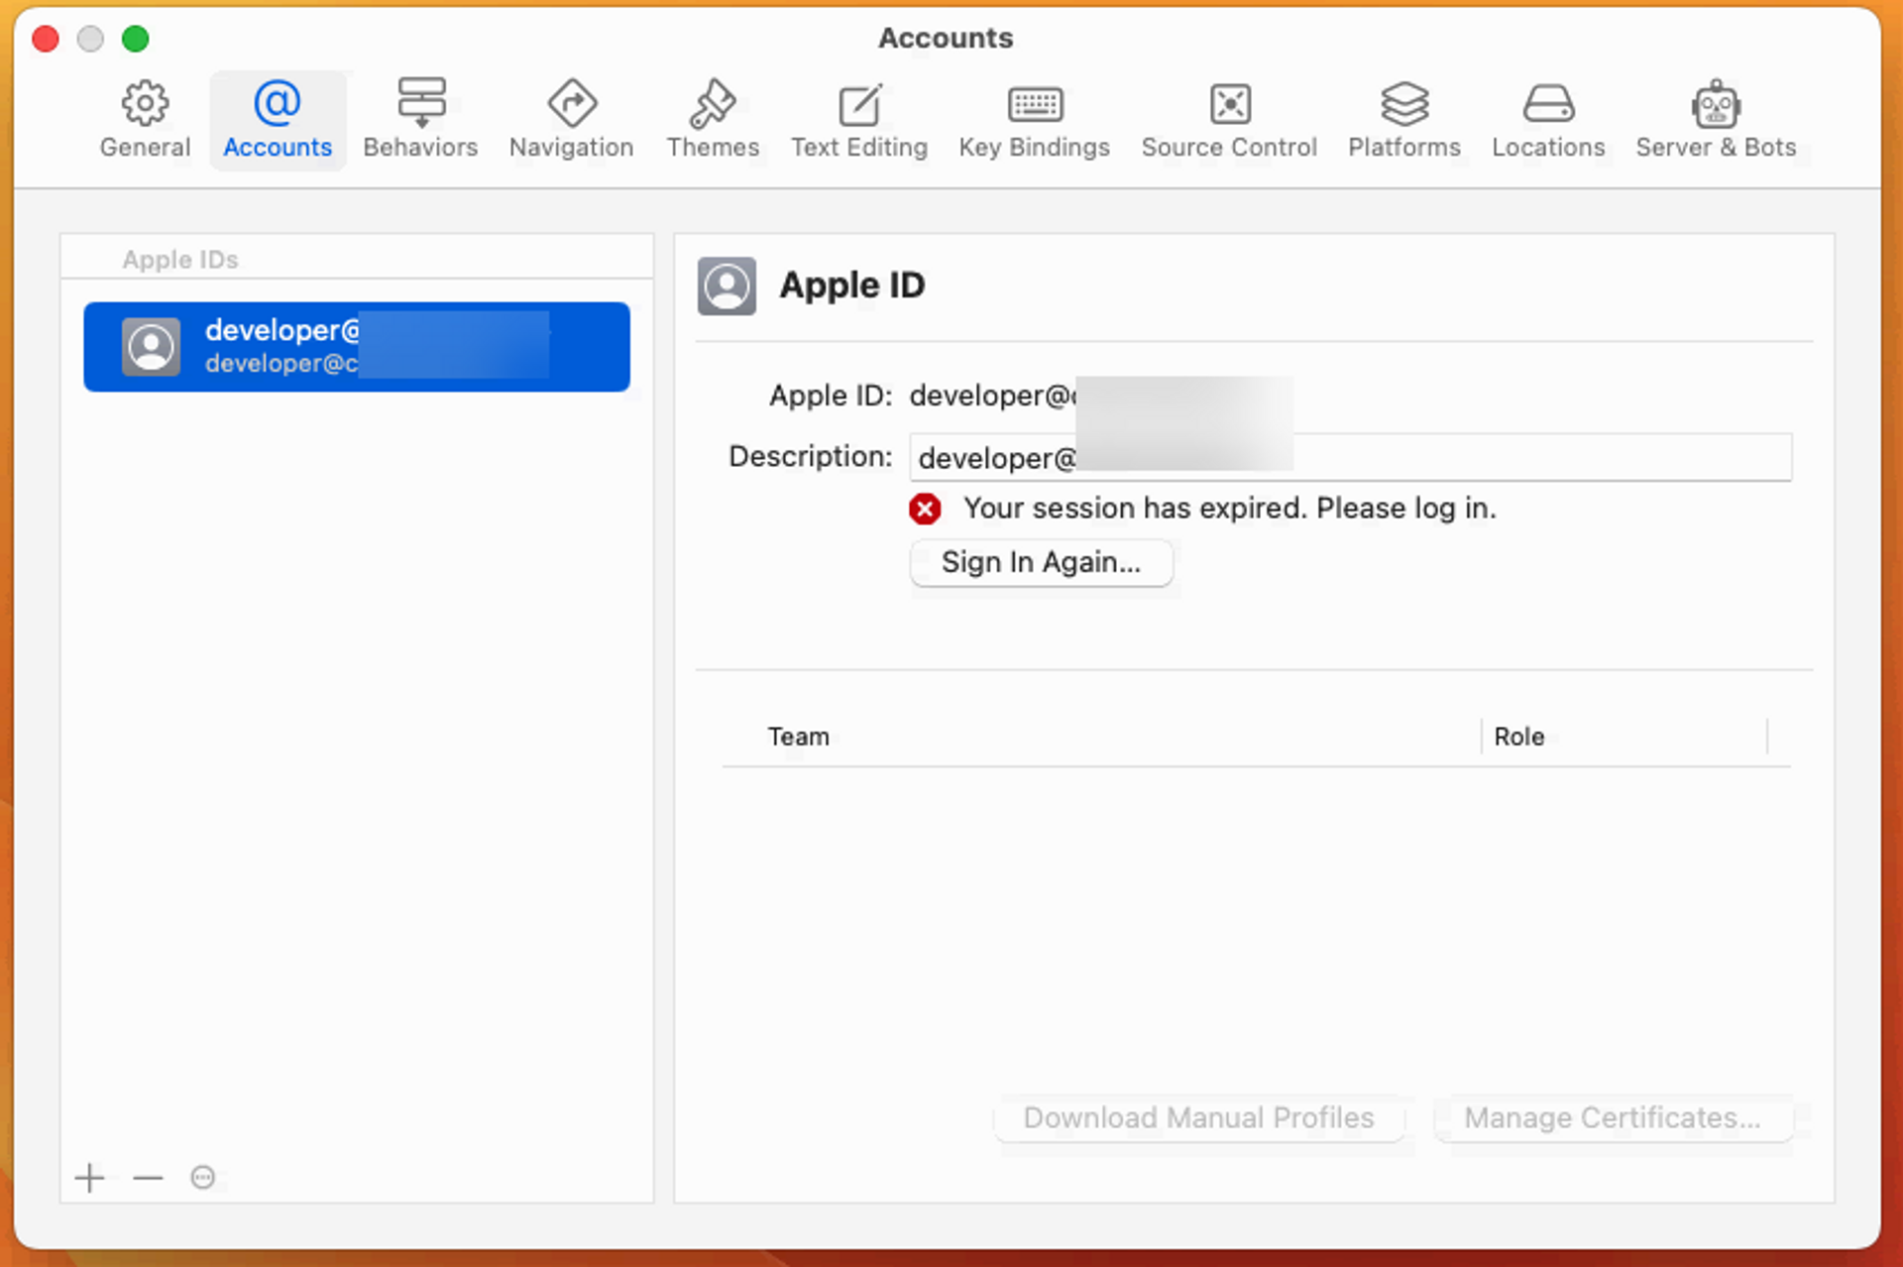Go to Text Editing preferences
This screenshot has height=1267, width=1903.
859,121
